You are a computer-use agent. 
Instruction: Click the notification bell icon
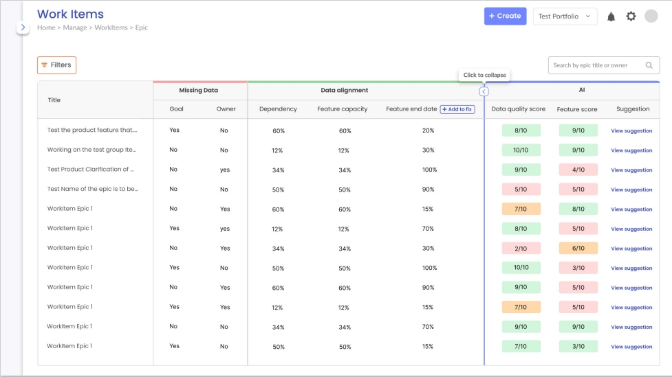pyautogui.click(x=611, y=16)
